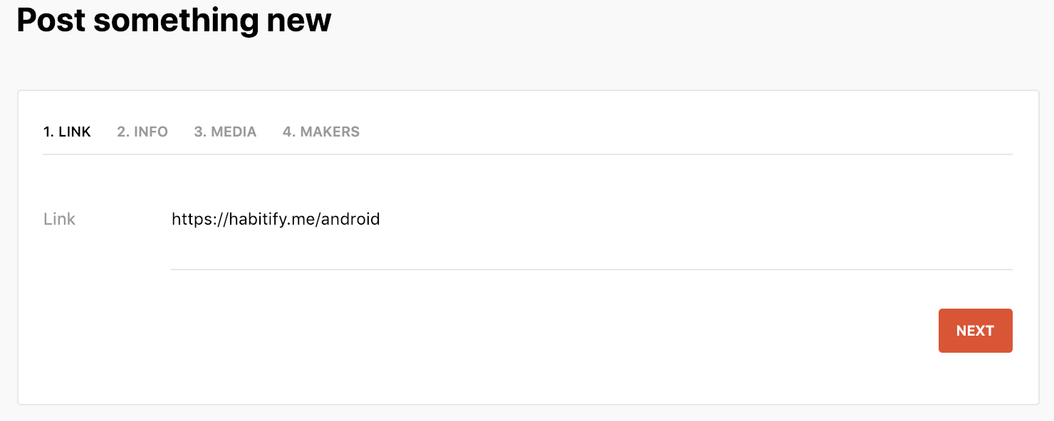
Task: Switch to the 1. LINK tab
Action: click(x=67, y=132)
